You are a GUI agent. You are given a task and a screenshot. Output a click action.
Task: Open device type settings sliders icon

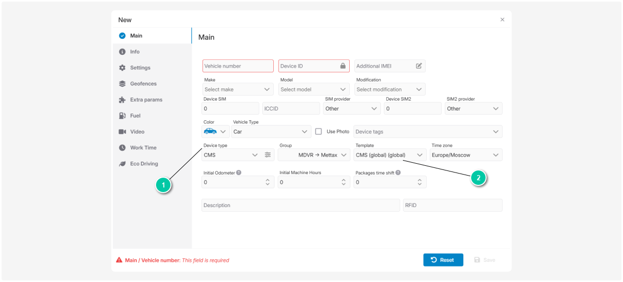click(x=268, y=155)
